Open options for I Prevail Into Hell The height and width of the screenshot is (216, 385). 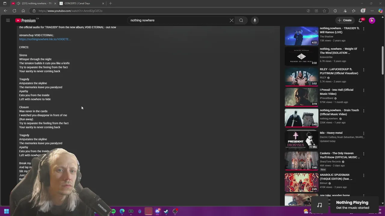coord(364,90)
